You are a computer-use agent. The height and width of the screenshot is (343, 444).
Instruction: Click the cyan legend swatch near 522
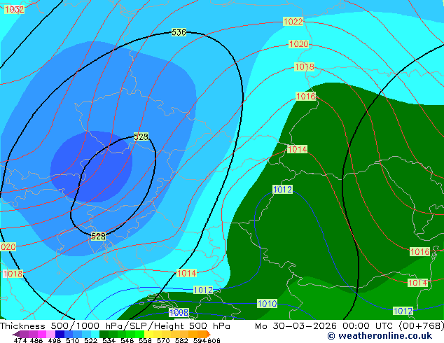(95, 334)
